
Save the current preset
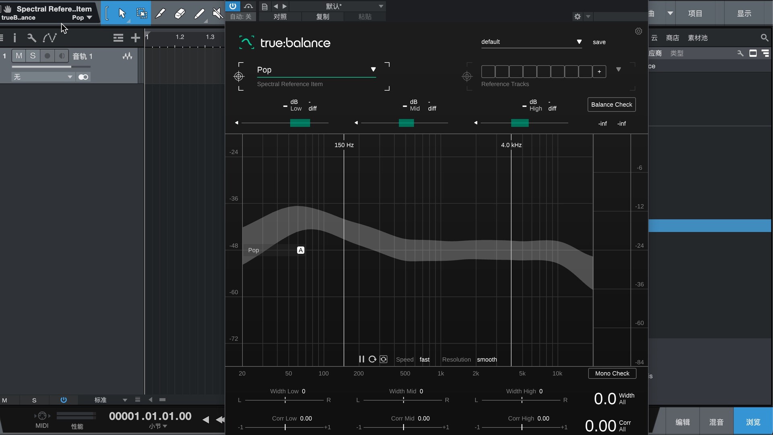point(599,42)
